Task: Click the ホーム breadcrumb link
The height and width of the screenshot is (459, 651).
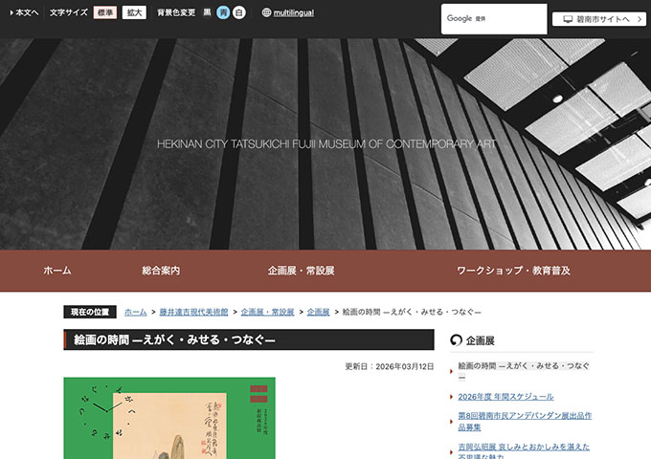Action: click(135, 312)
